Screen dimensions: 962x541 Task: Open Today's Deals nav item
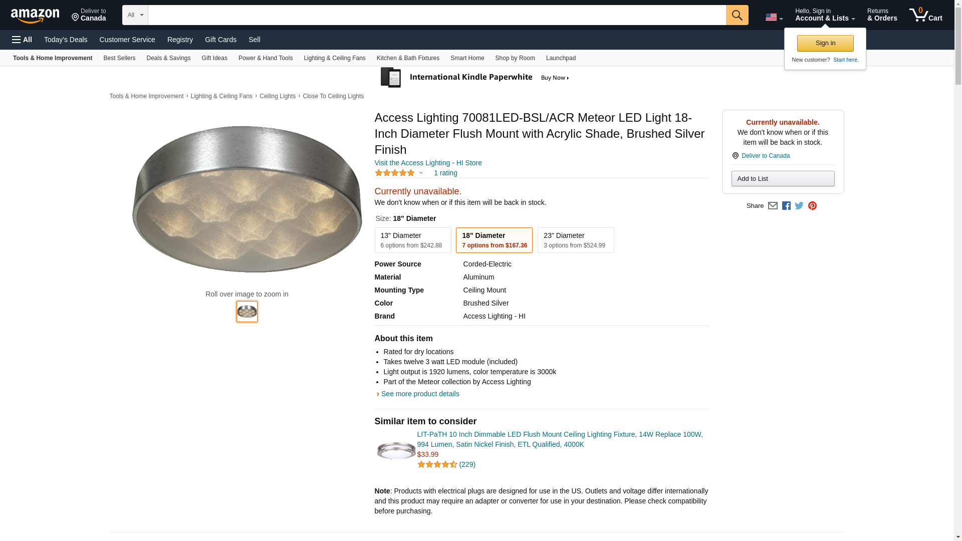pyautogui.click(x=66, y=40)
